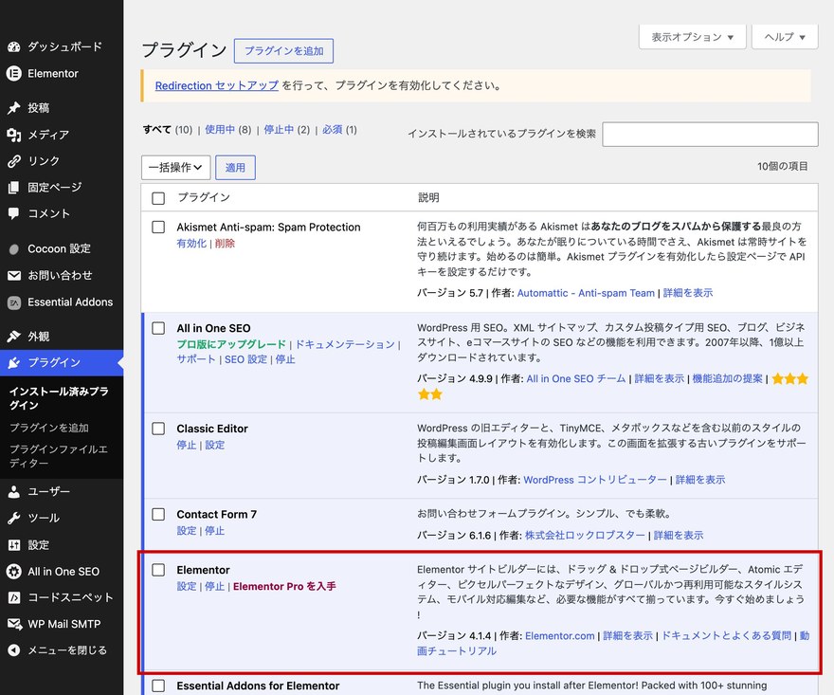Filter plugins by the 使用中 tab
The image size is (834, 695).
coord(220,129)
